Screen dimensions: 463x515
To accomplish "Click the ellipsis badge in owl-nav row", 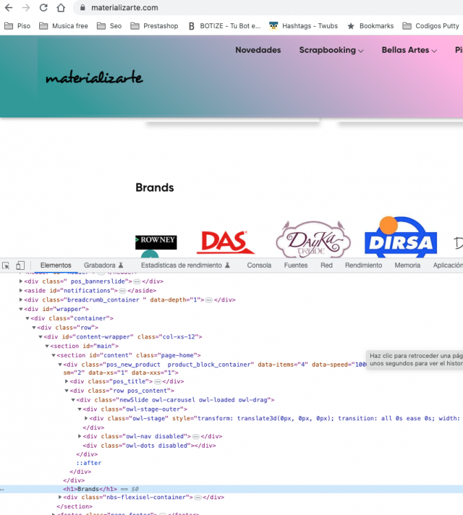I will pos(196,437).
